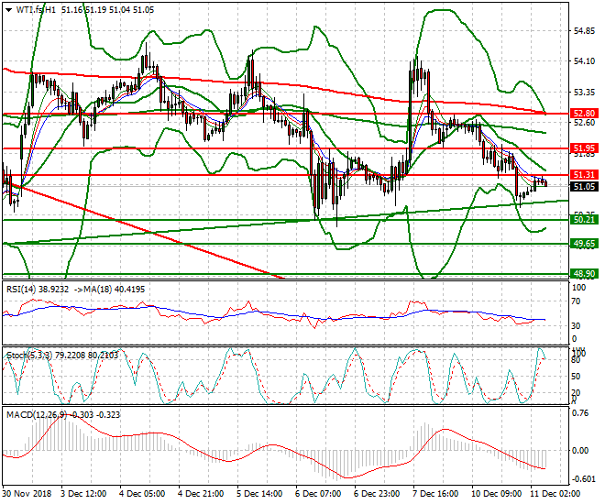Select the 51.95 red level label
Screen dimensions: 605x504
click(585, 148)
